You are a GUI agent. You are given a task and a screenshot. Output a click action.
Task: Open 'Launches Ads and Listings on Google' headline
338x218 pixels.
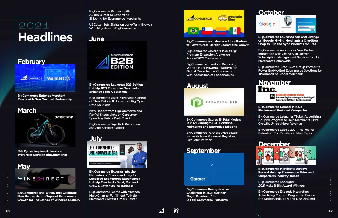coord(289,40)
